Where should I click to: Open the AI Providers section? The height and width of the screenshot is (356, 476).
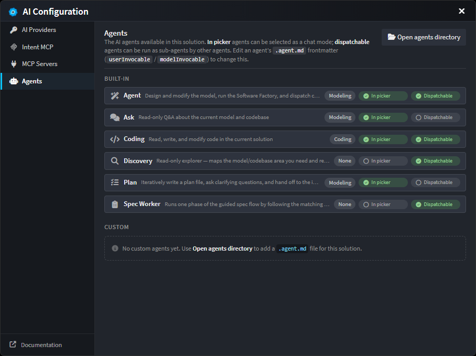[x=48, y=30]
